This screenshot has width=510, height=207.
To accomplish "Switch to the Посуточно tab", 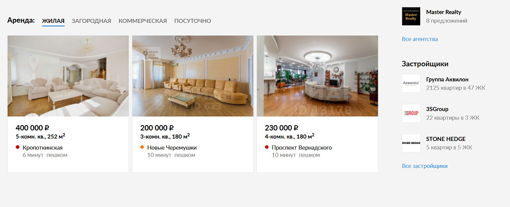I will coord(193,21).
